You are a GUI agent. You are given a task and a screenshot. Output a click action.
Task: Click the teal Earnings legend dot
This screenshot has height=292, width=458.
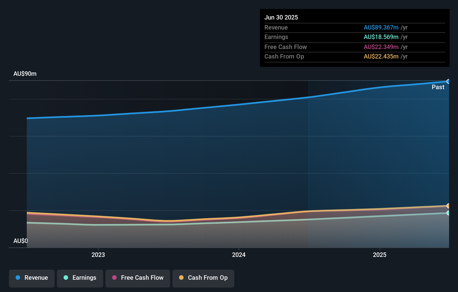click(66, 278)
